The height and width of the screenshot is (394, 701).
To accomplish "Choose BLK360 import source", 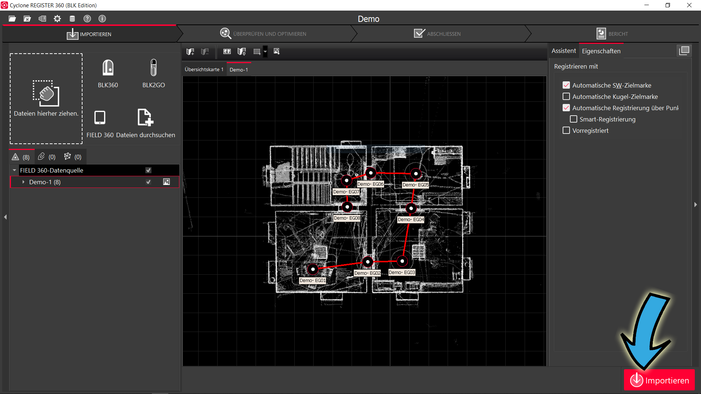I will pyautogui.click(x=108, y=73).
